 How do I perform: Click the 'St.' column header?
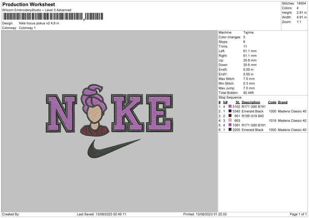point(237,102)
